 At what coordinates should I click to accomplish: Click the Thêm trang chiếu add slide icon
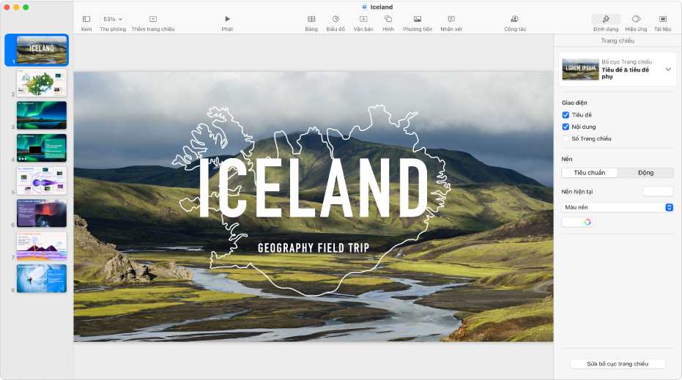(152, 19)
